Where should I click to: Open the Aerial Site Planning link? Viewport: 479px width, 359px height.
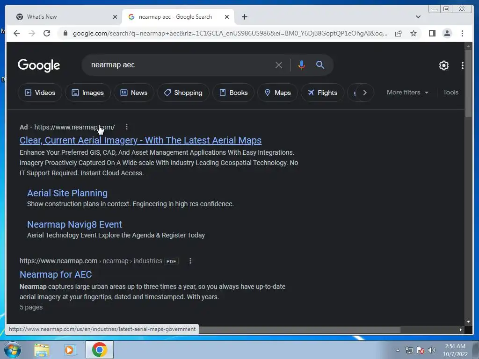[x=67, y=193]
